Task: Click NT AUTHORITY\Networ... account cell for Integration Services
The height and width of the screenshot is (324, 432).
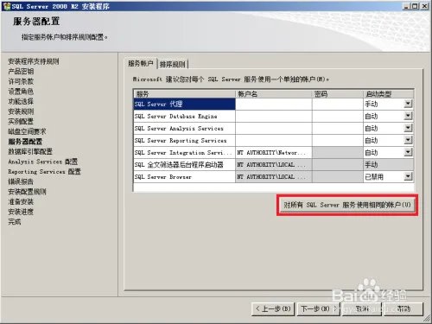Action: pyautogui.click(x=274, y=152)
